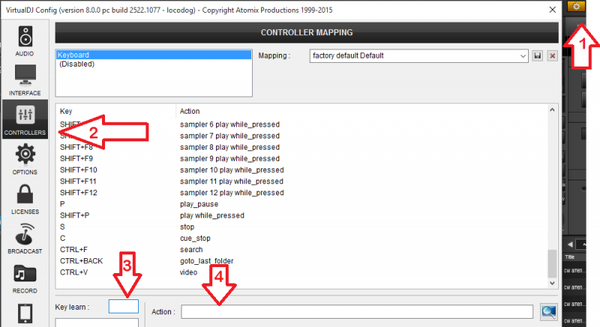Screen dimensions: 600x327
Task: Click the mapping list scroll down arrow
Action: tap(552, 283)
